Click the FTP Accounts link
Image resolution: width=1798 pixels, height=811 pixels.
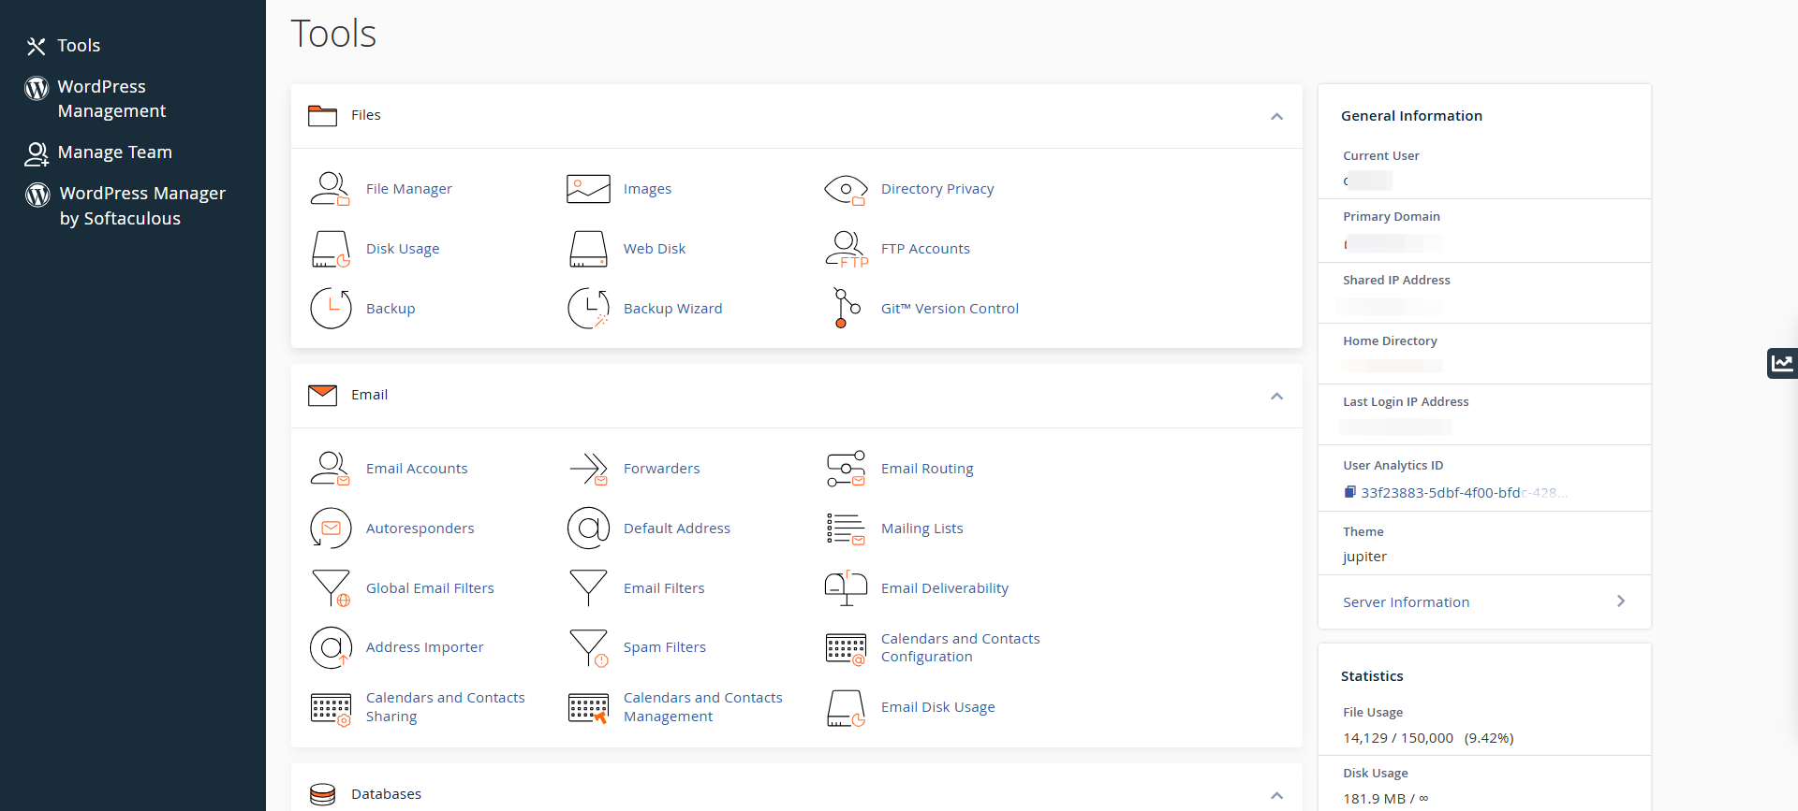tap(925, 249)
